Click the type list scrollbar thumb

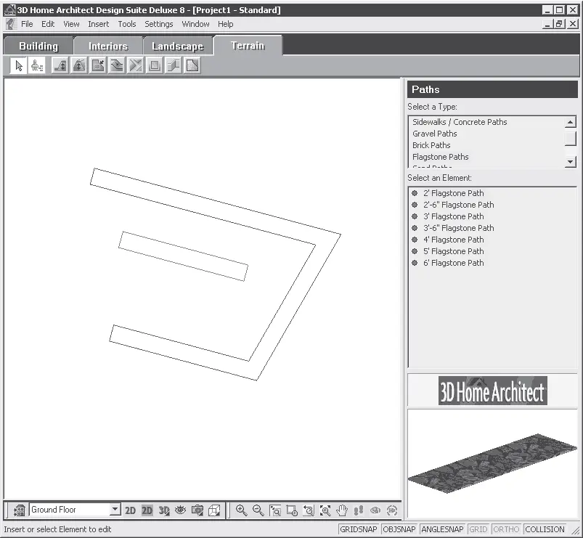[570, 138]
